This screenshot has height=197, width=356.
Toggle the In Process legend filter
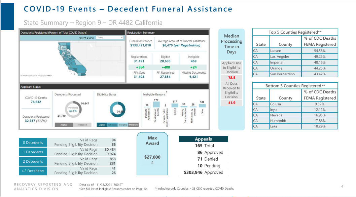[112, 125]
